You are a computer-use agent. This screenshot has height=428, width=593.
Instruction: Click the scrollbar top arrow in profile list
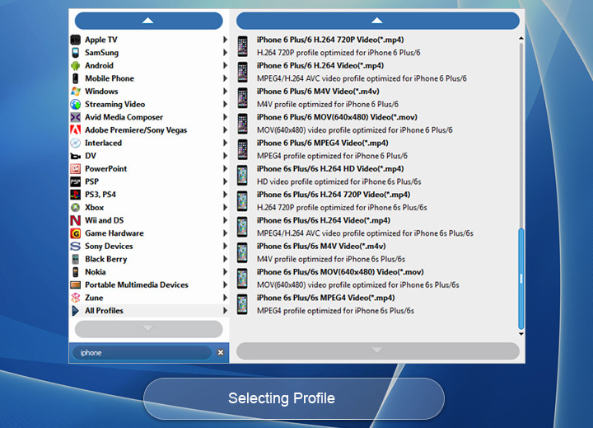tap(521, 38)
